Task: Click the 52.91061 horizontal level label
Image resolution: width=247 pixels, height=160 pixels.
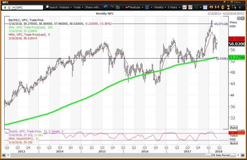Action: tap(222, 58)
